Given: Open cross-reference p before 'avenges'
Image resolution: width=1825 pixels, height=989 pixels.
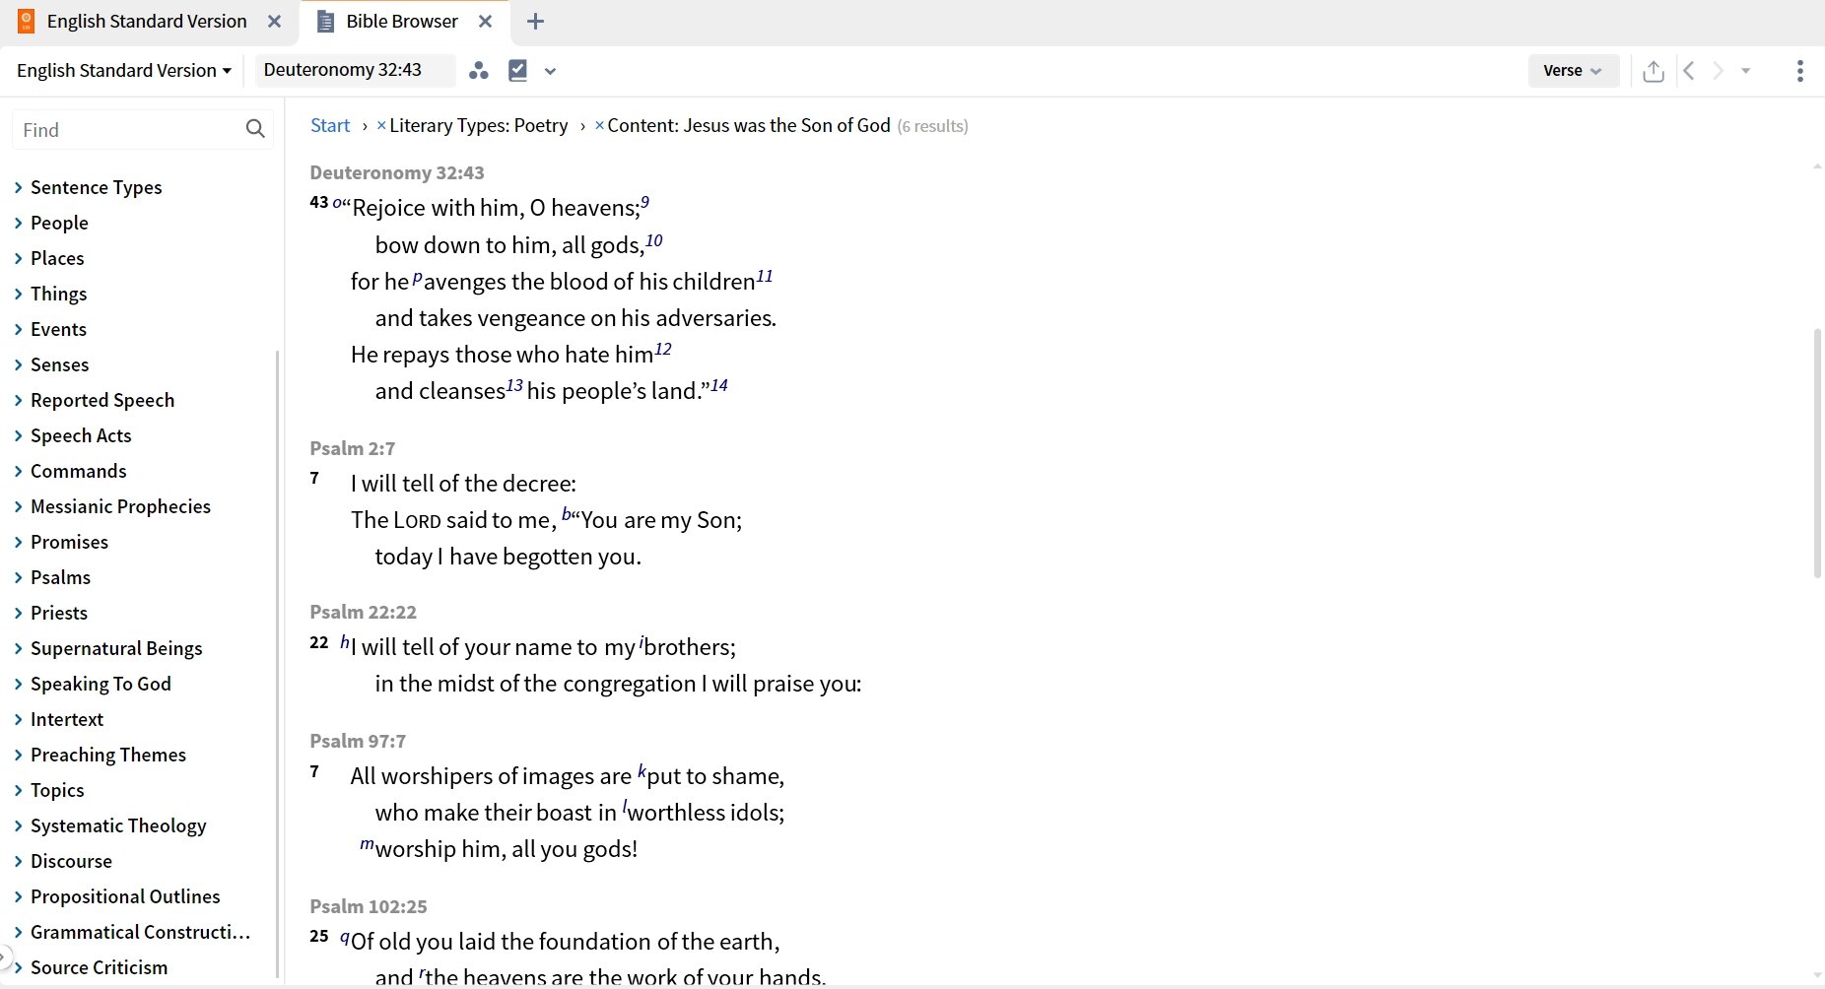Looking at the screenshot, I should [417, 278].
